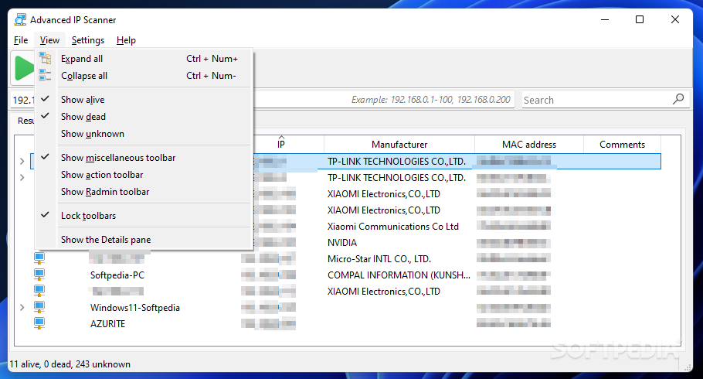Select COMPAL INFORMATION (KUNSH... cell

(399, 275)
